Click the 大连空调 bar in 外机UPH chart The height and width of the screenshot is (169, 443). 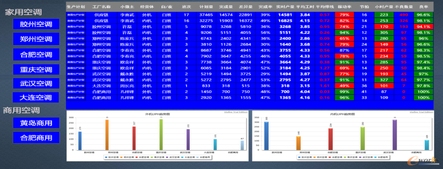coord(215,145)
